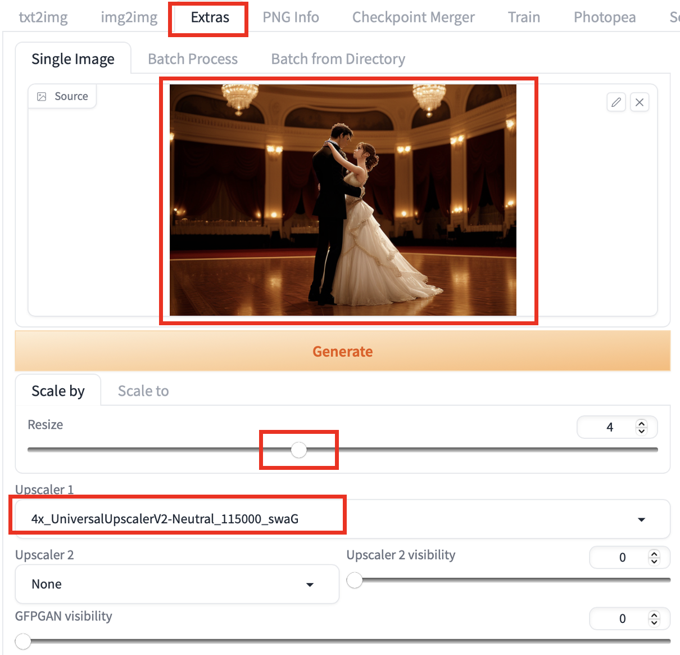Switch to the Scale to mode
The width and height of the screenshot is (680, 655).
143,391
